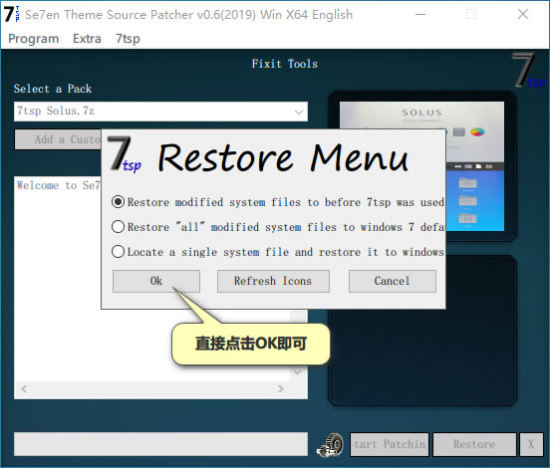The image size is (550, 468).
Task: Click the Restore button at bottom
Action: pyautogui.click(x=474, y=444)
